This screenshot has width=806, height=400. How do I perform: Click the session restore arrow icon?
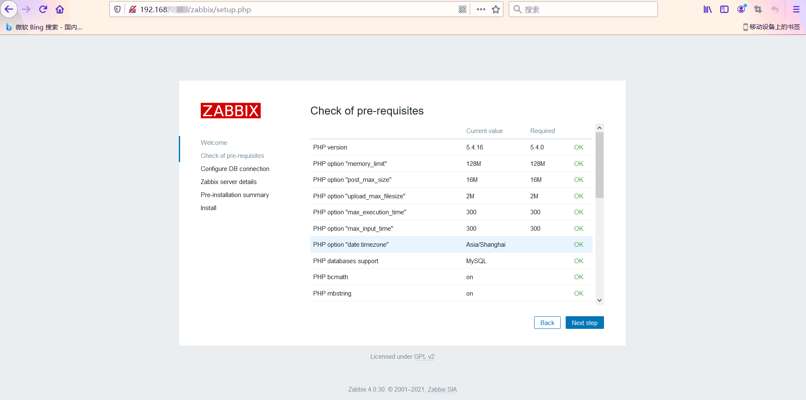(775, 9)
